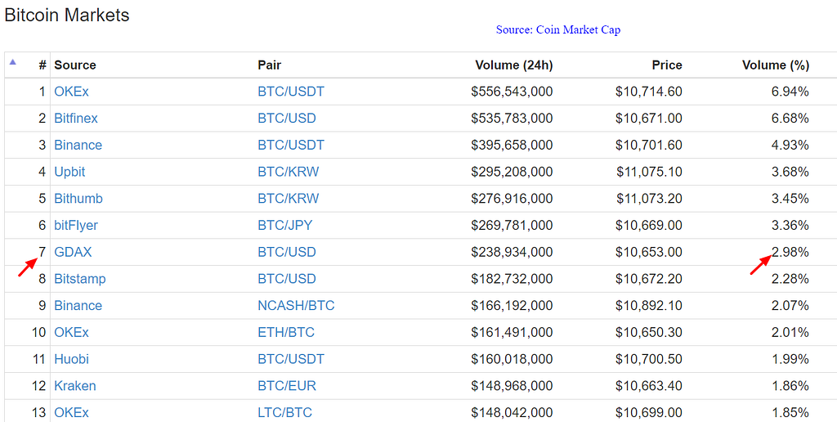
Task: Open the ETH/BTC pair link
Action: click(x=286, y=333)
